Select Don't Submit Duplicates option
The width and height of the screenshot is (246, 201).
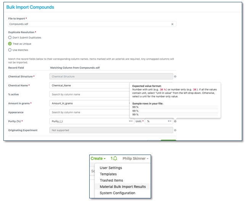click(x=10, y=37)
